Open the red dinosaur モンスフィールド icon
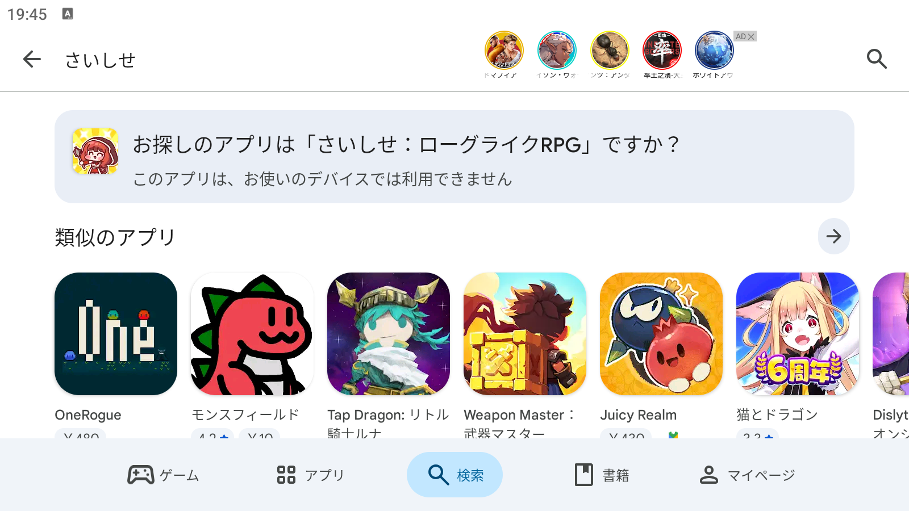 click(252, 334)
